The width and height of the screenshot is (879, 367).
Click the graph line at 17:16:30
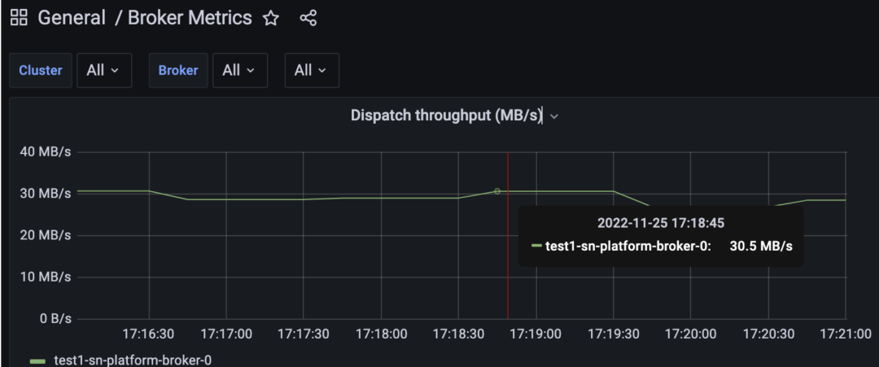[x=149, y=191]
